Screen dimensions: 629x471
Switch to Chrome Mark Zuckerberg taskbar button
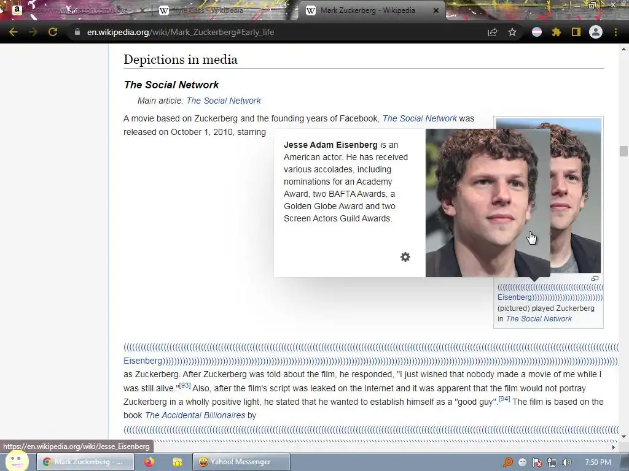tap(85, 462)
